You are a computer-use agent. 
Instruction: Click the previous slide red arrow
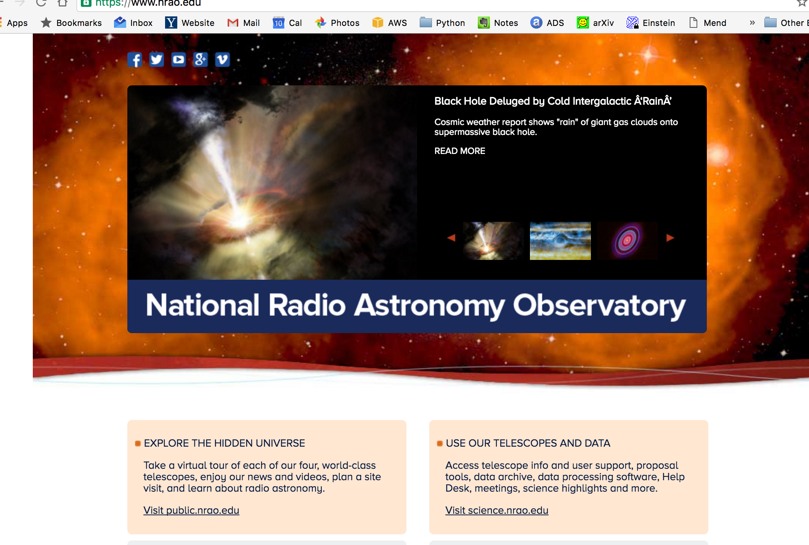coord(451,238)
